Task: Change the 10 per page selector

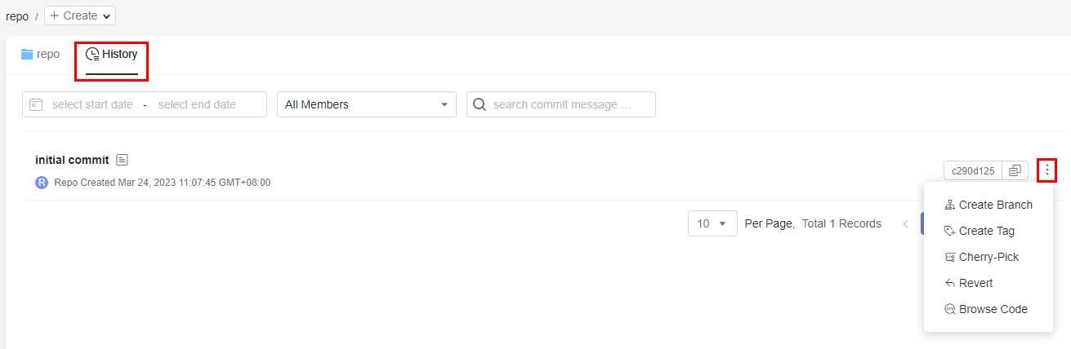Action: pos(712,223)
